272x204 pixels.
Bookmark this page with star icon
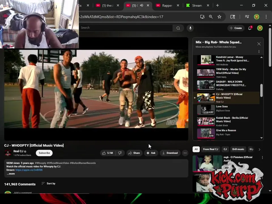219,17
